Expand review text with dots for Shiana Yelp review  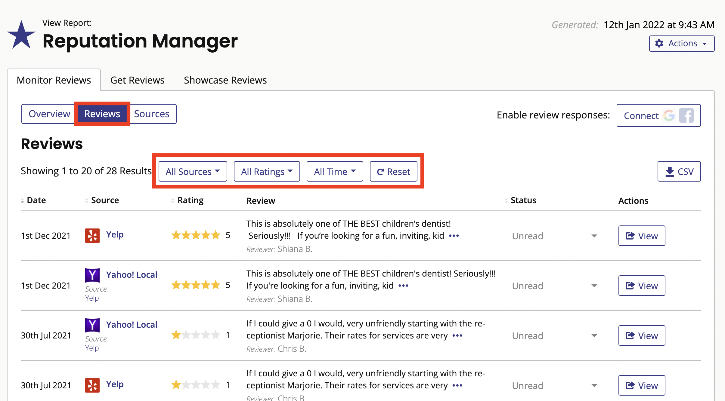click(x=454, y=236)
